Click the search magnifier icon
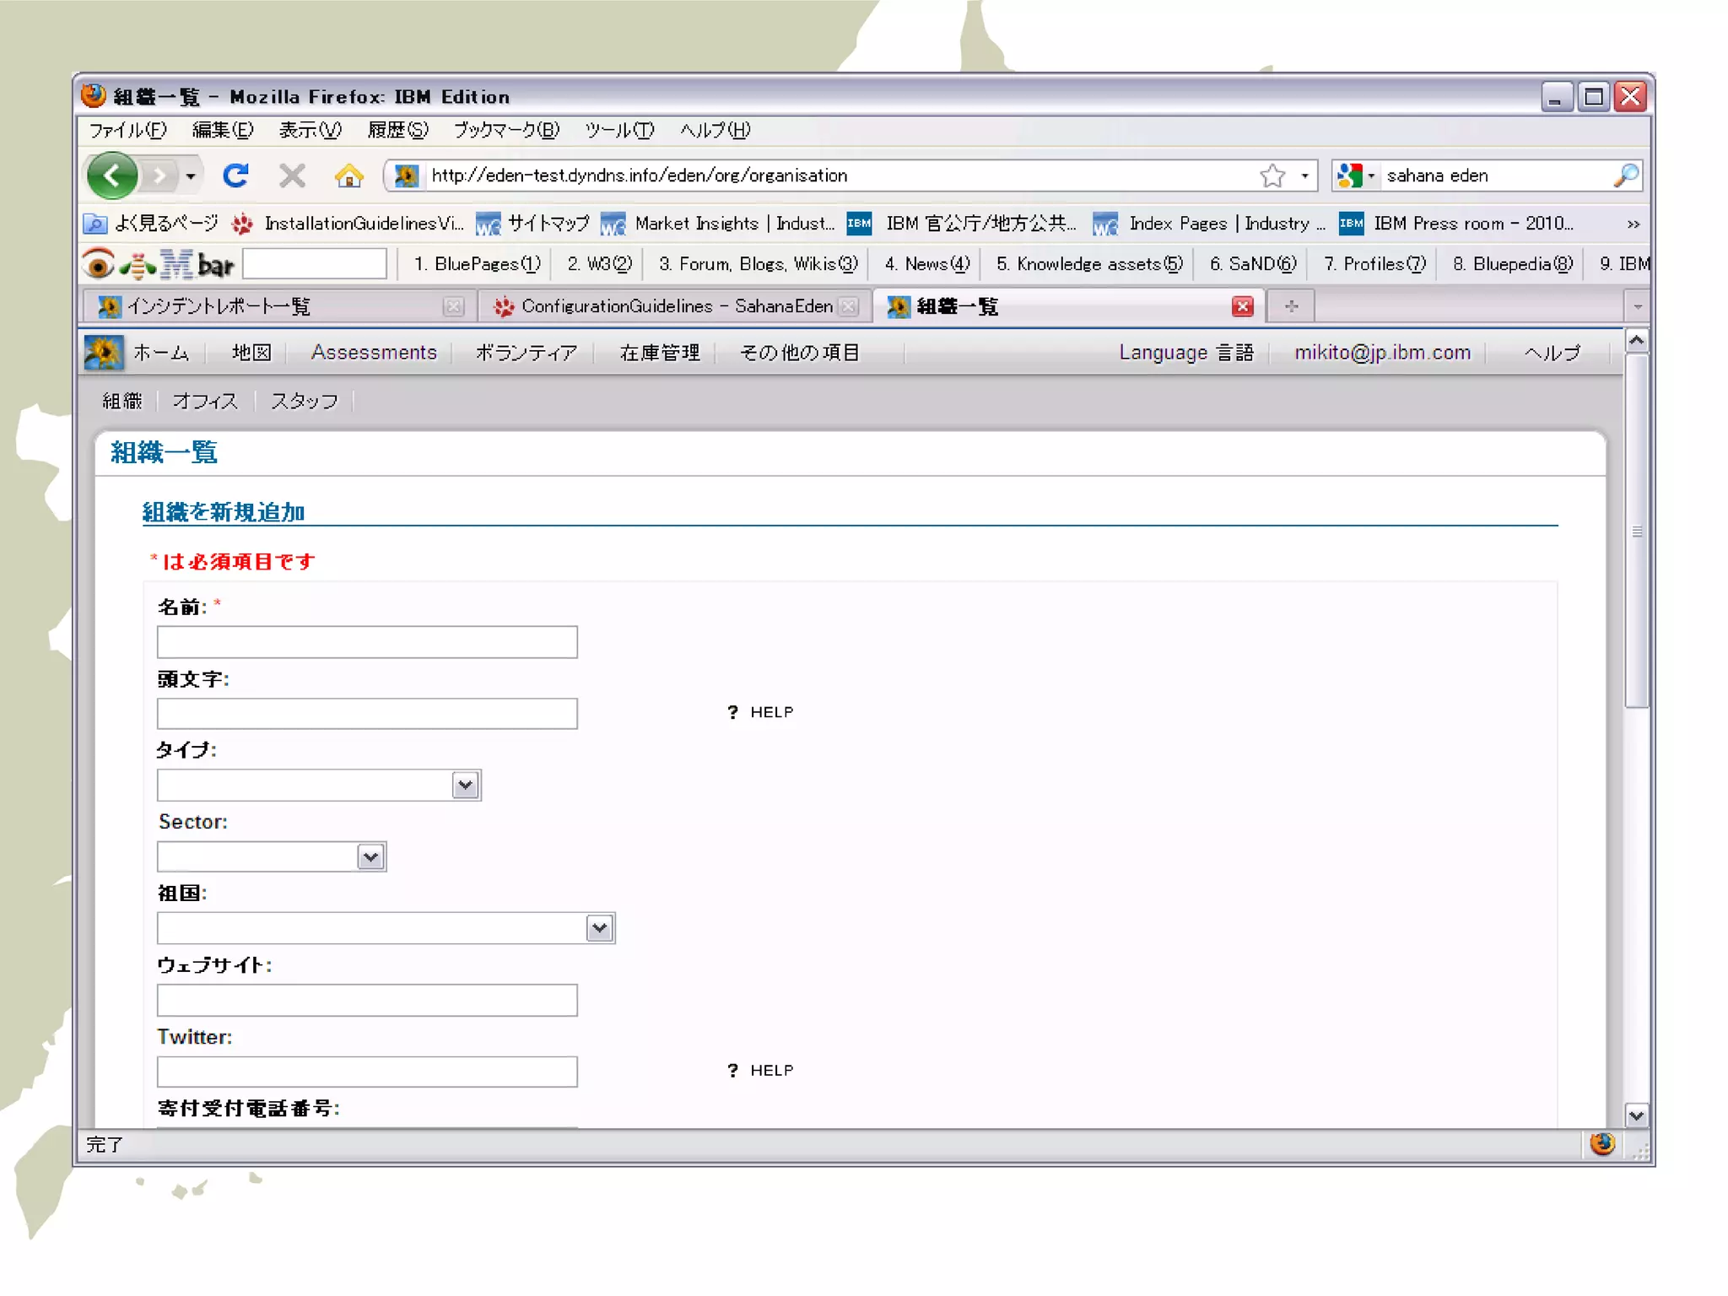The width and height of the screenshot is (1728, 1296). [x=1626, y=175]
